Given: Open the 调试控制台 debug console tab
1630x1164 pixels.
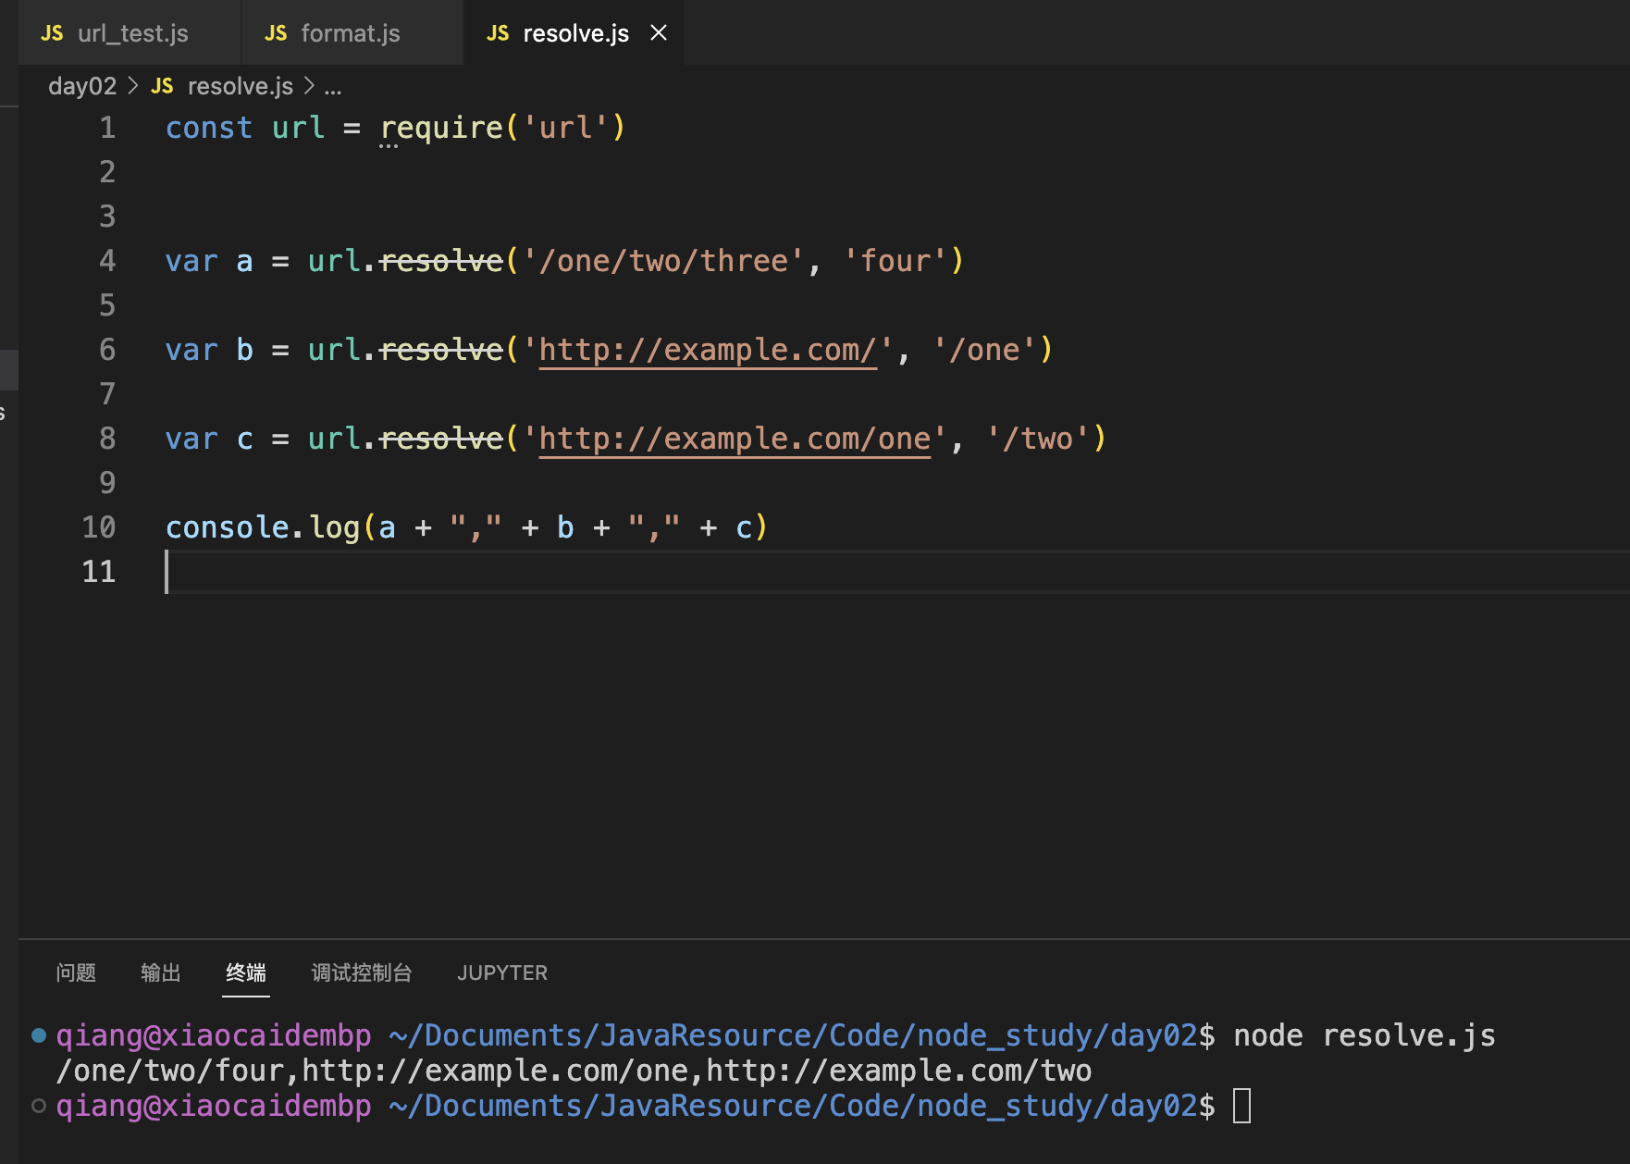Looking at the screenshot, I should 362,972.
